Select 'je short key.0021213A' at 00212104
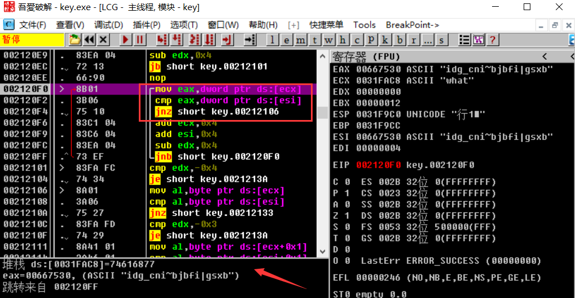The image size is (575, 298). coord(208,179)
